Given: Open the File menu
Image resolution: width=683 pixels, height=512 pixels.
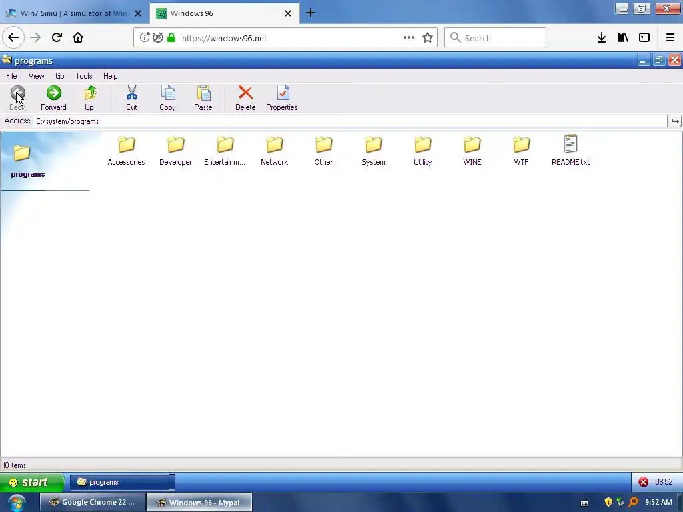Looking at the screenshot, I should tap(11, 76).
